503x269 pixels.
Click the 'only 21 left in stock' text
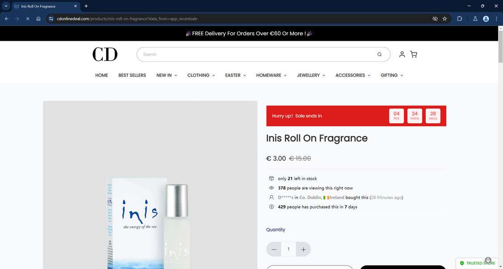pos(298,178)
